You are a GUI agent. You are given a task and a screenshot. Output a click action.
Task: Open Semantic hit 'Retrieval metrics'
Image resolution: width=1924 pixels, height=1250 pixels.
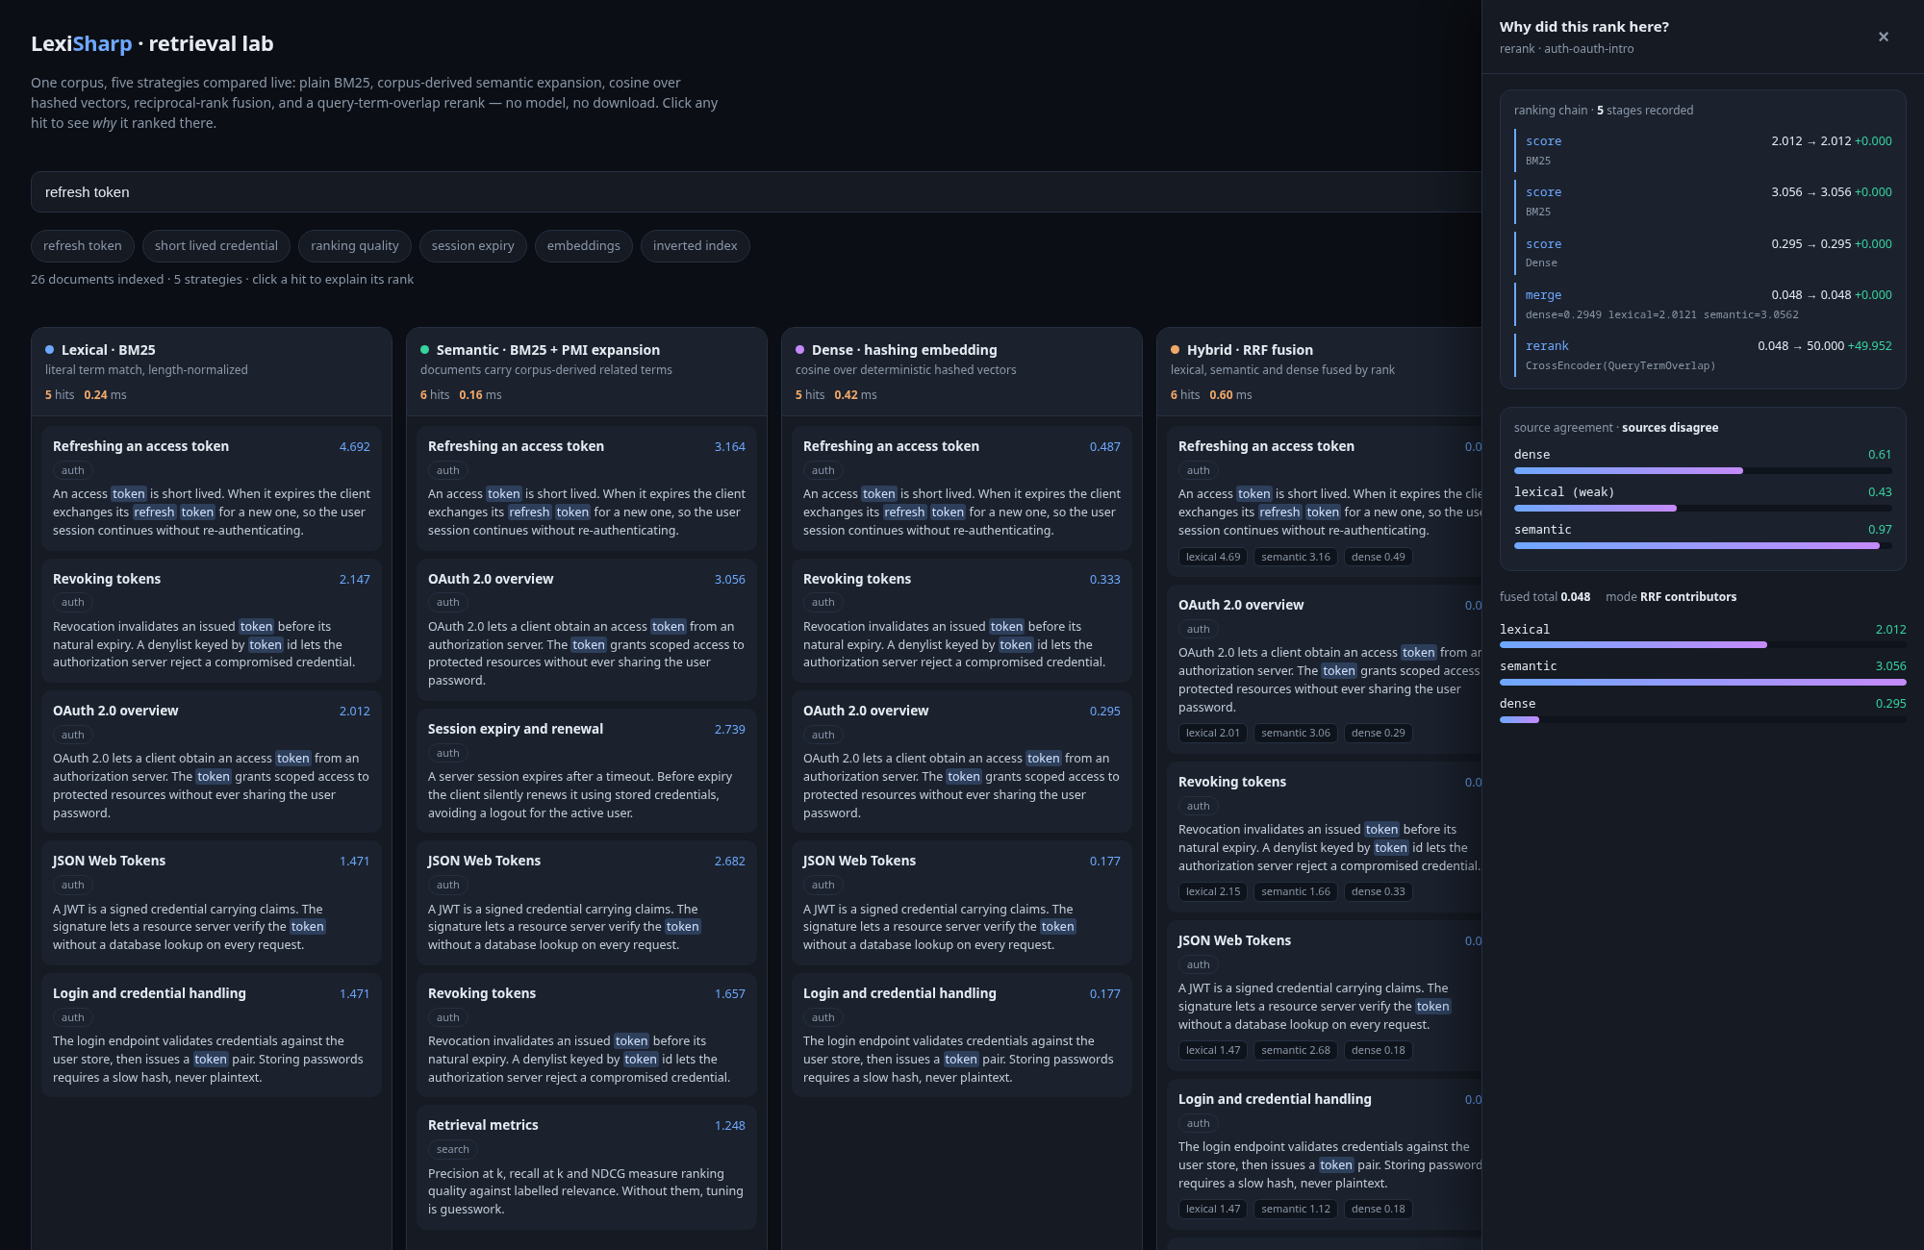587,1166
